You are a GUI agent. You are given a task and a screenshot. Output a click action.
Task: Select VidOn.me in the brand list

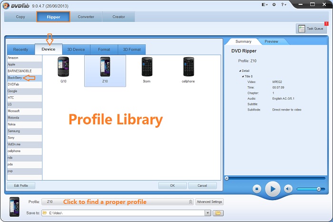[x=24, y=144]
